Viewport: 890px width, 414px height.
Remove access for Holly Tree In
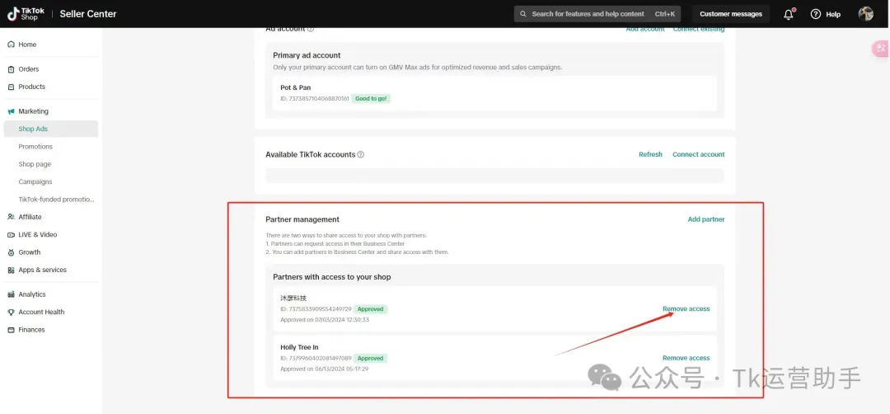pos(686,358)
